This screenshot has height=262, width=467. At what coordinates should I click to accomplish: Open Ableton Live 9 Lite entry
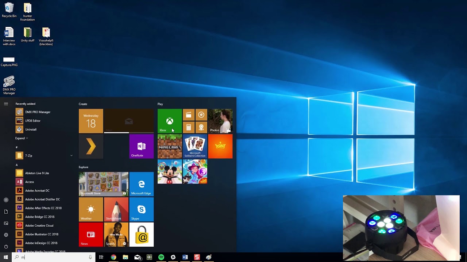click(x=45, y=173)
